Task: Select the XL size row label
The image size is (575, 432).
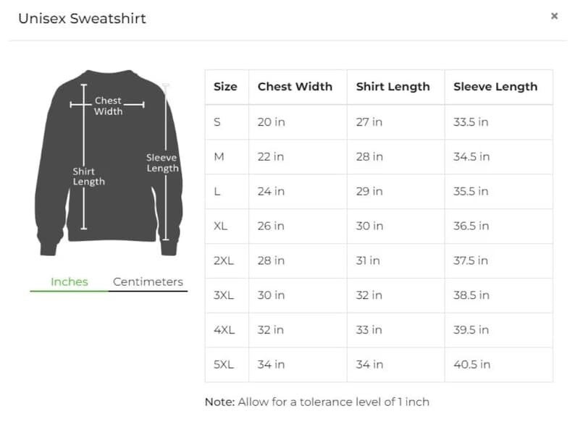Action: (220, 226)
